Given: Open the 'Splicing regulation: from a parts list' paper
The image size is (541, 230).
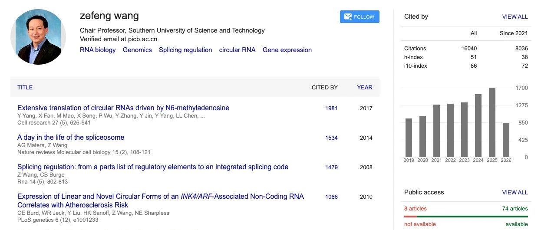Looking at the screenshot, I should (x=153, y=167).
